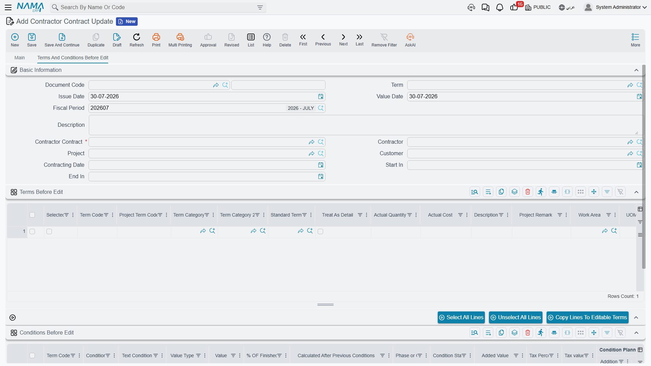Collapse the Conditions Before Edit section
The height and width of the screenshot is (366, 651).
tap(636, 333)
